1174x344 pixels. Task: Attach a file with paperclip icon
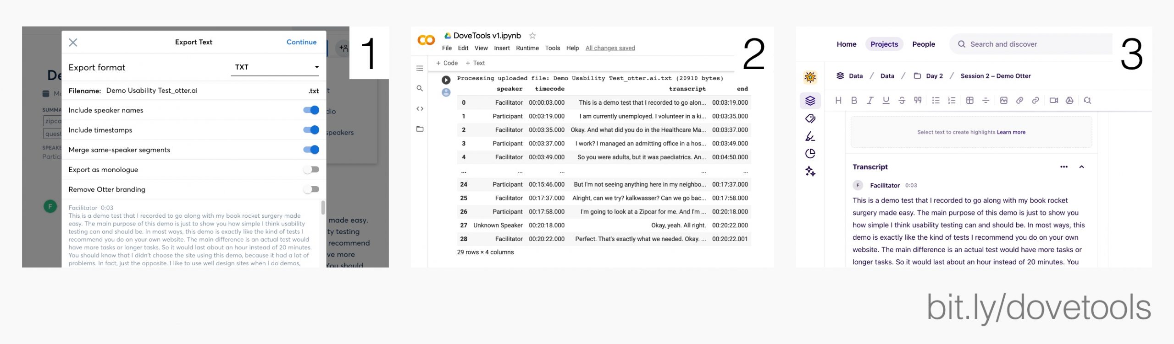(1019, 101)
